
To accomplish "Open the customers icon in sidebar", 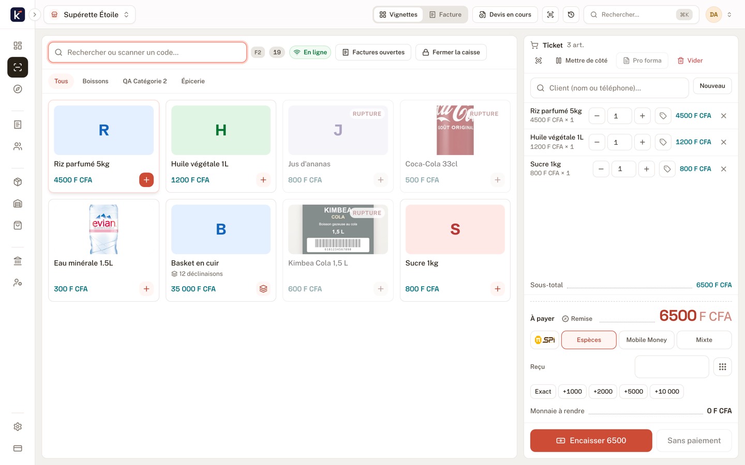I will 18,146.
